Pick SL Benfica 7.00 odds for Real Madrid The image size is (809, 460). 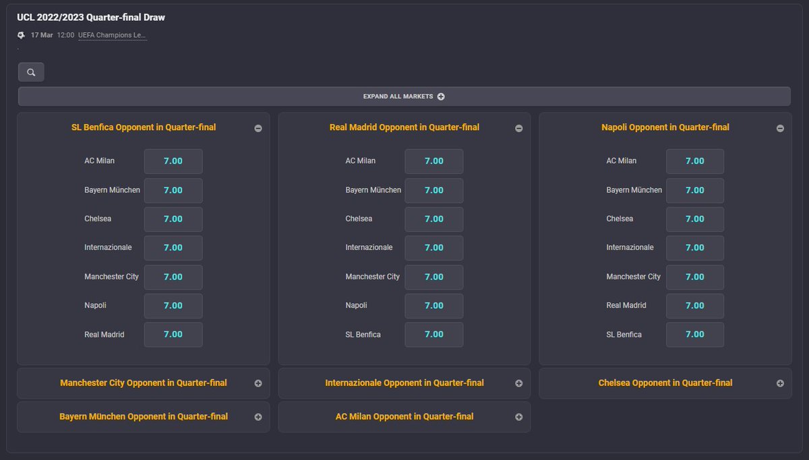[434, 335]
